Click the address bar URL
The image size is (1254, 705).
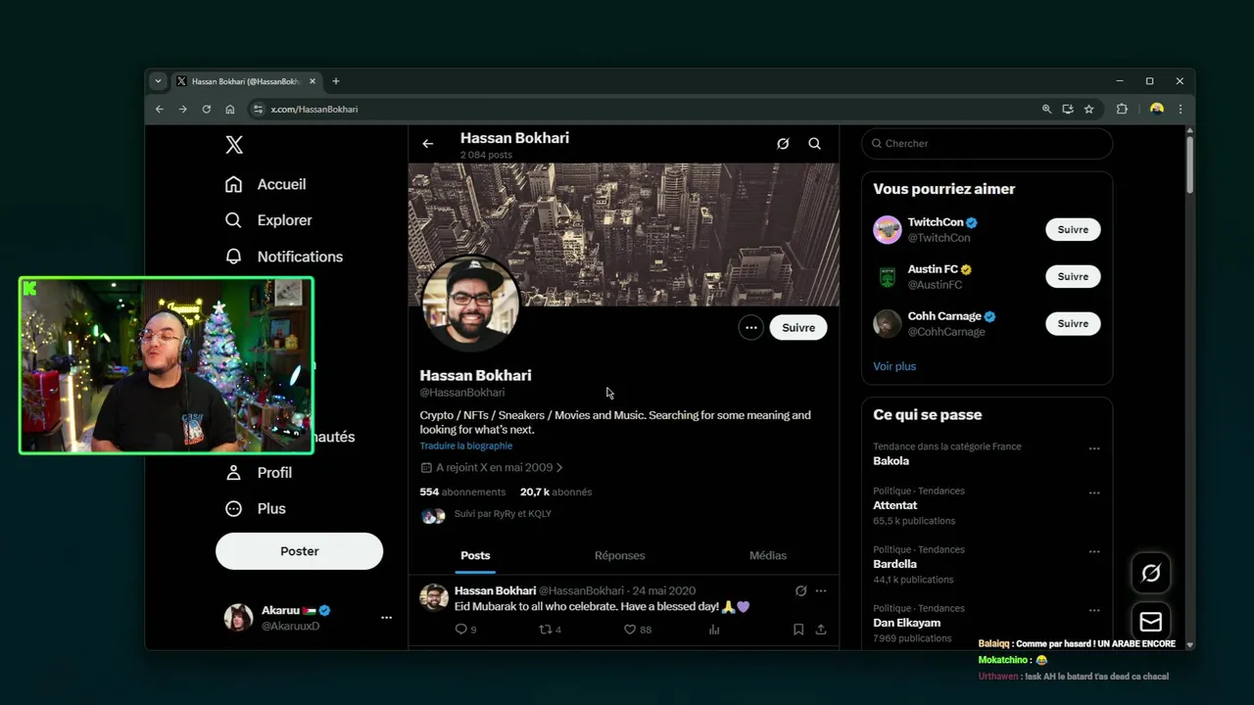pyautogui.click(x=314, y=110)
